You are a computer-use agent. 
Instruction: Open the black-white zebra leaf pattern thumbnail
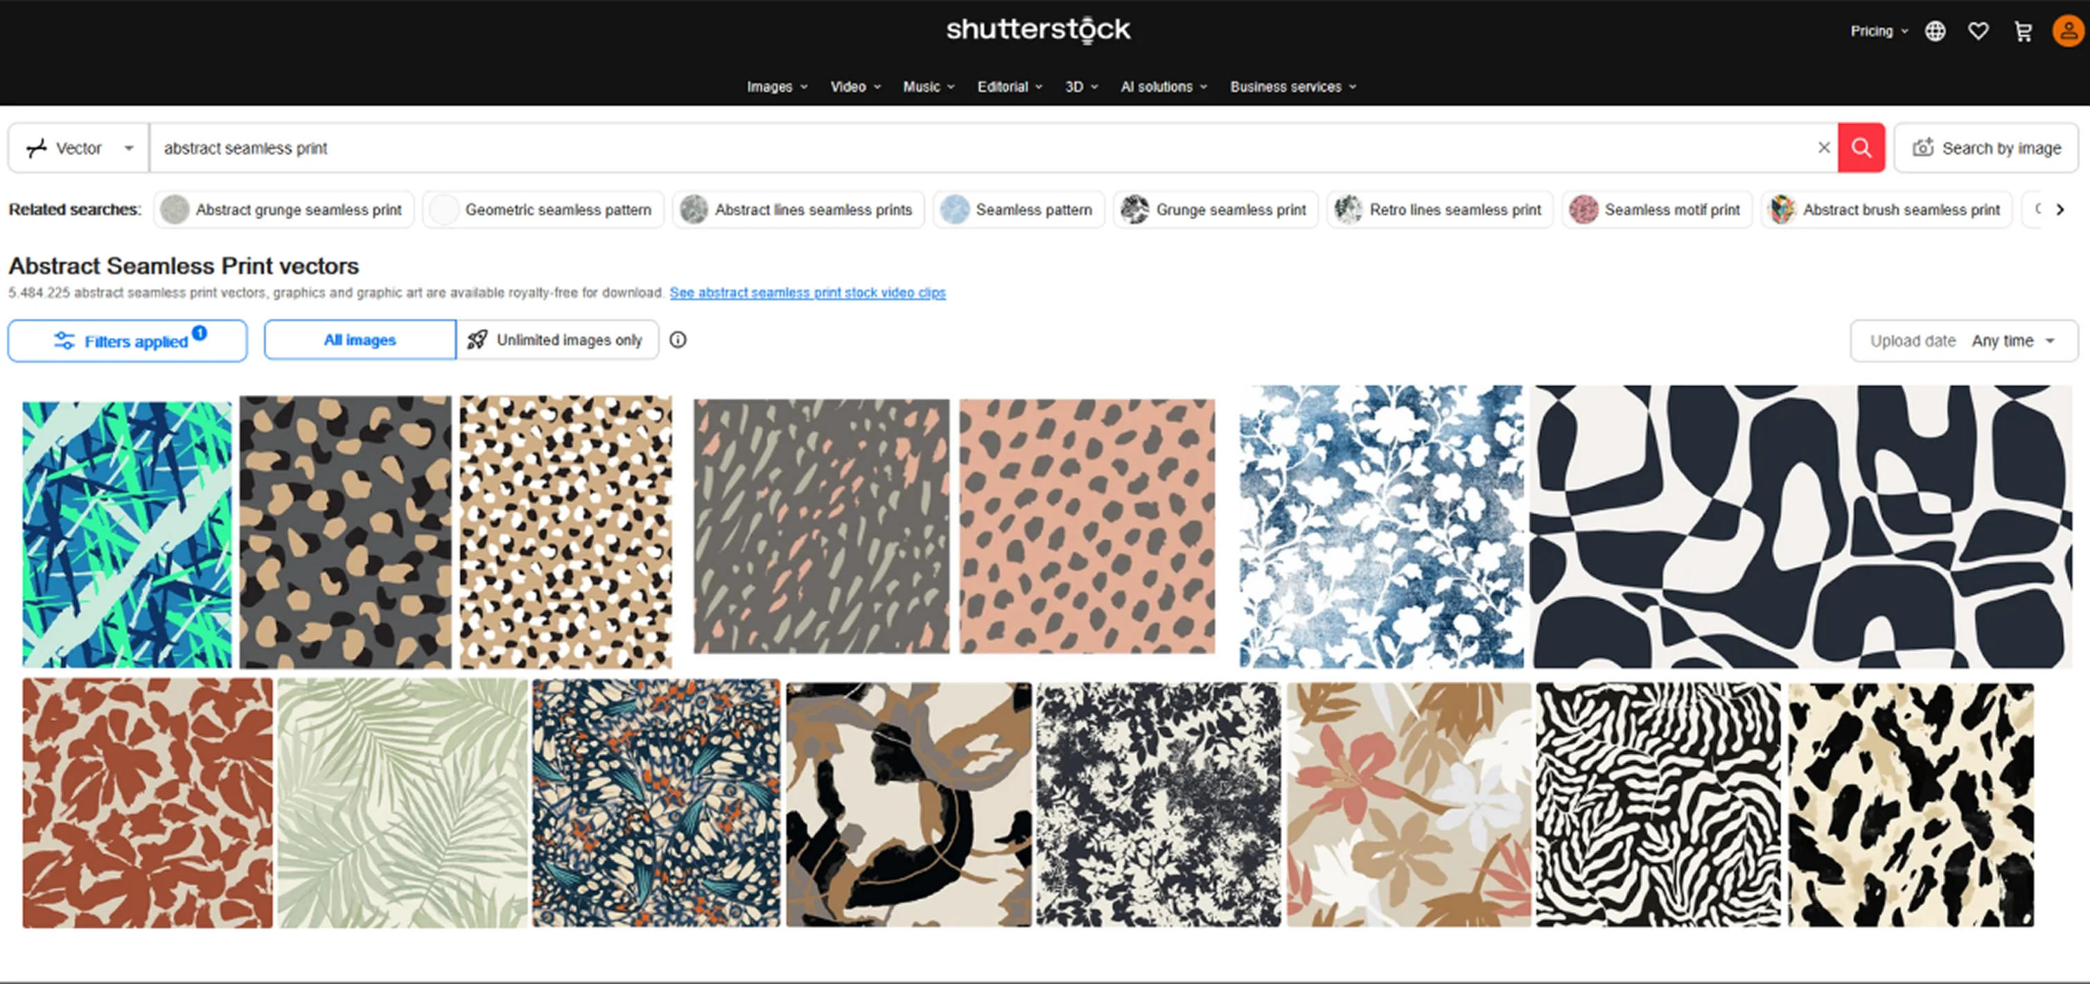[1658, 804]
